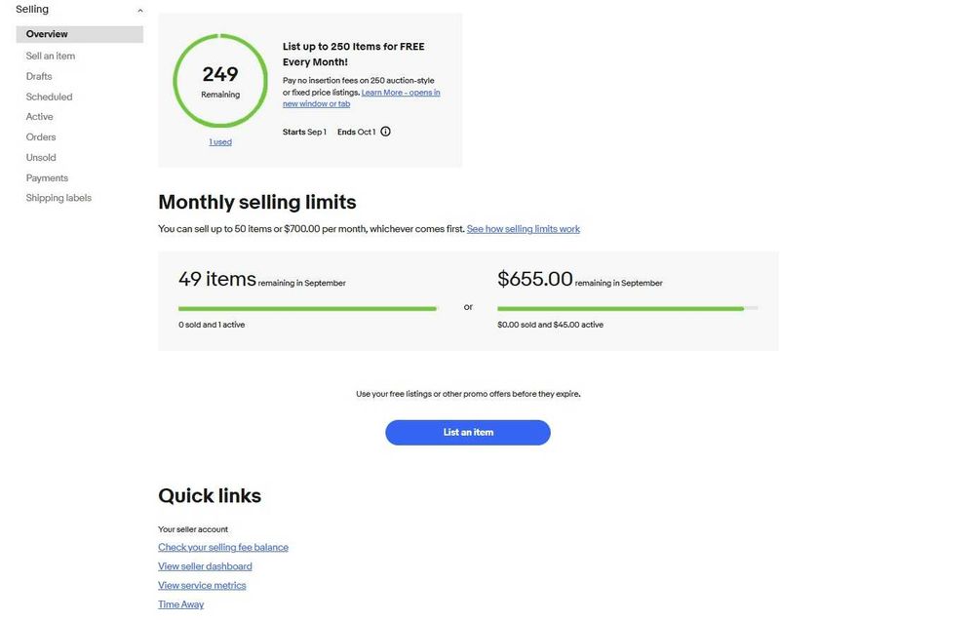Select Scheduled in the sidebar
975x621 pixels.
[49, 97]
